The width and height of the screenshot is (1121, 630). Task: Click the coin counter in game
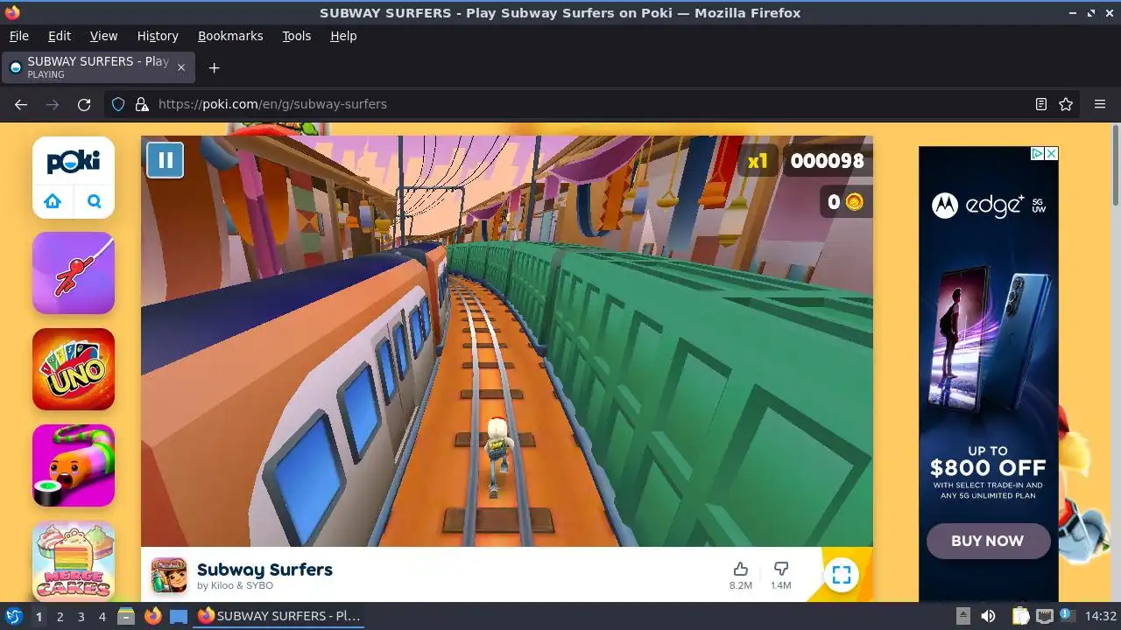click(845, 202)
